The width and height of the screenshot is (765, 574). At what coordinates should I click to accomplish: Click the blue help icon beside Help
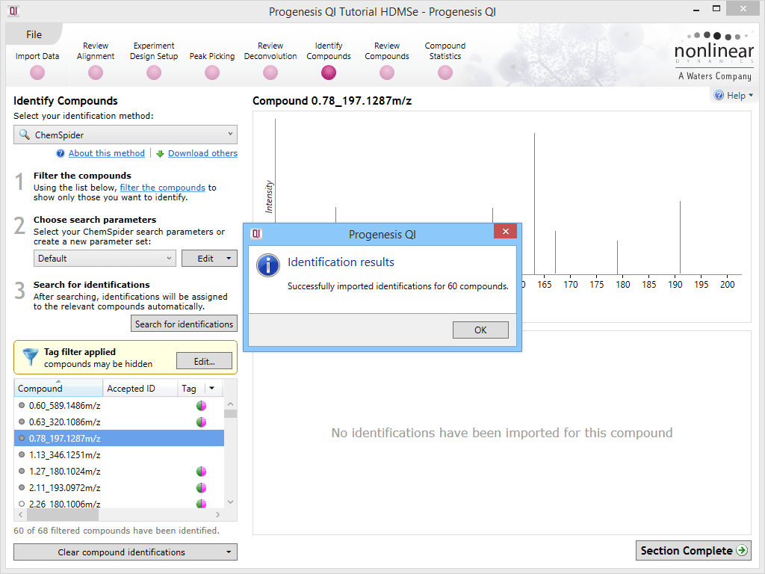coord(719,95)
